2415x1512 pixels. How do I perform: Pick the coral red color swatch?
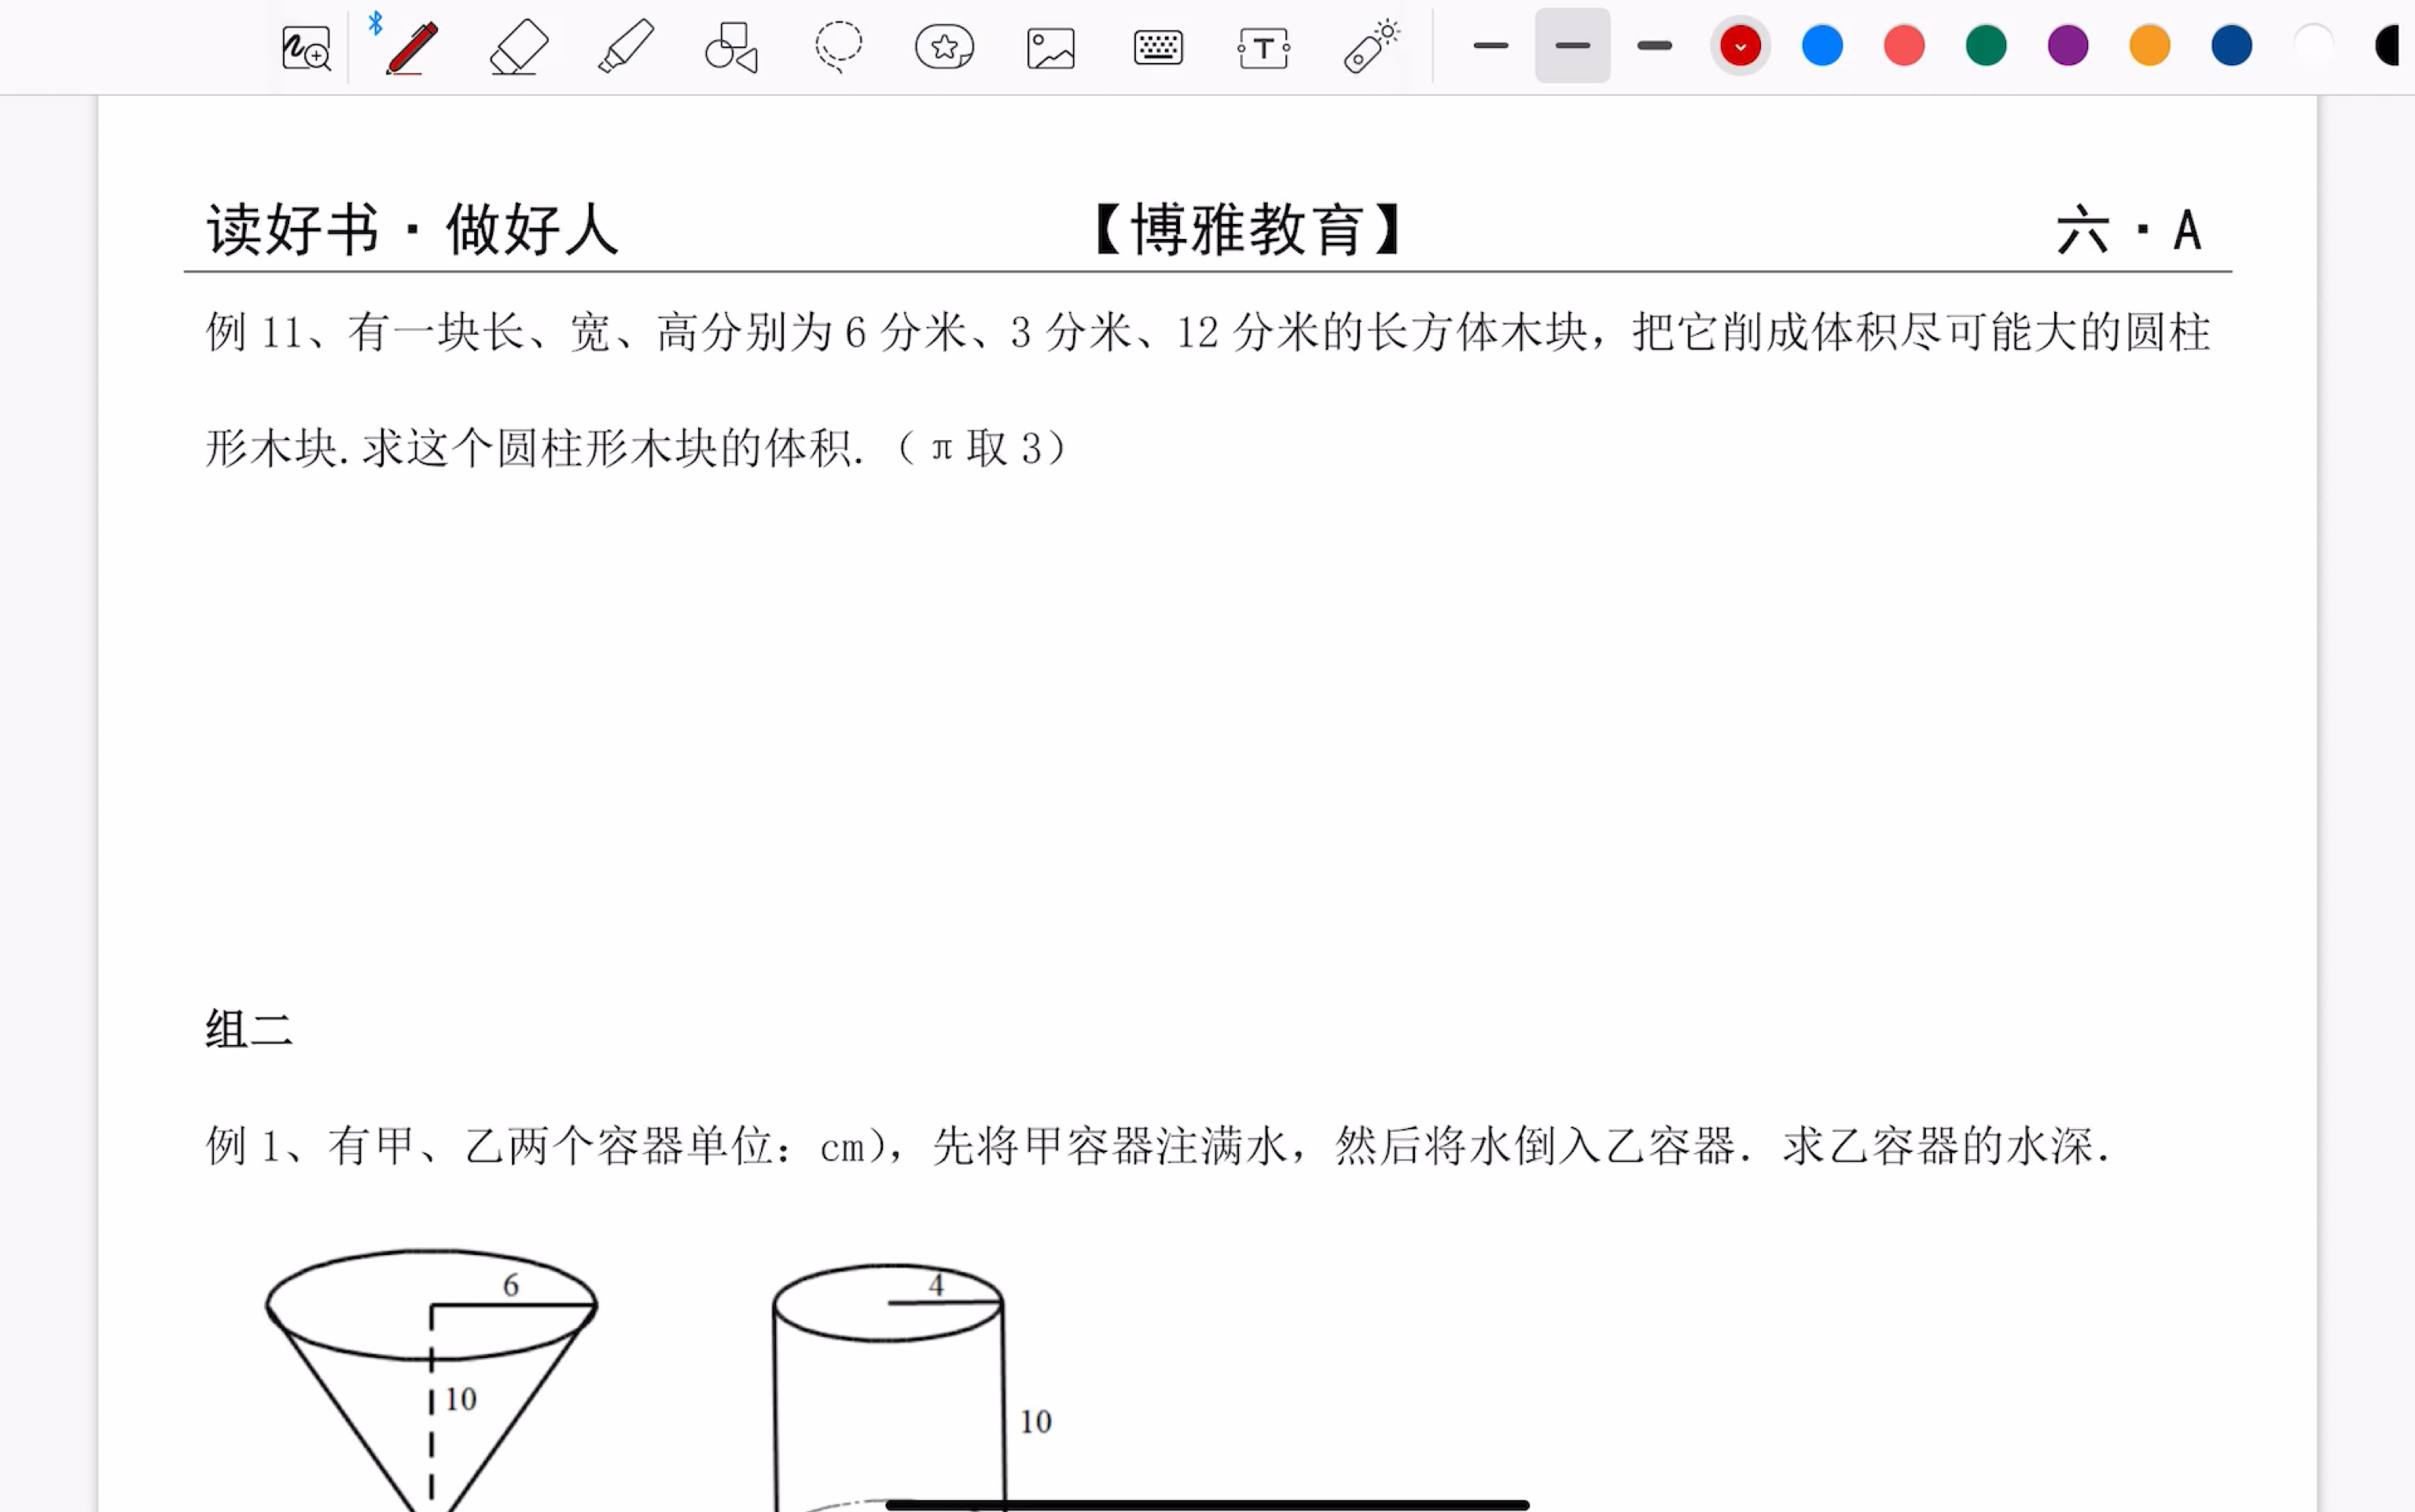pyautogui.click(x=1905, y=46)
